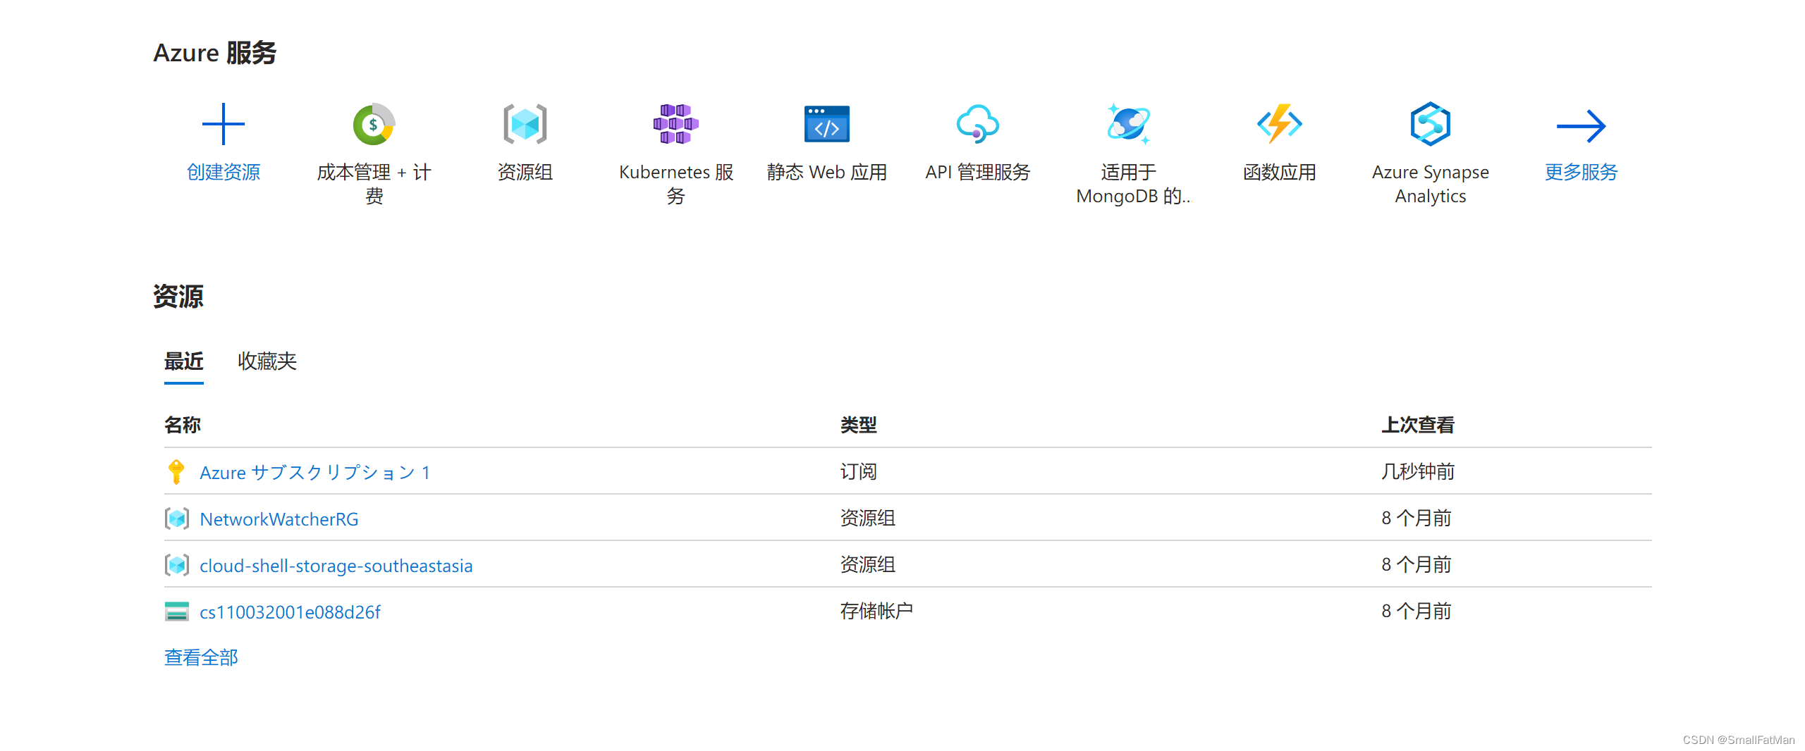Click the 几秒钟前 last viewed cell
The image size is (1805, 751).
1417,471
